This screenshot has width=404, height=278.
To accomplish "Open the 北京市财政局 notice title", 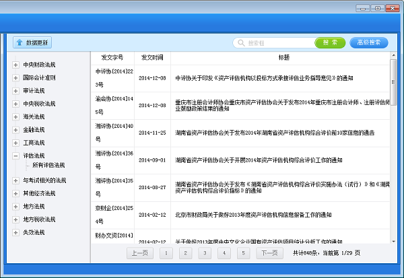I will (253, 215).
